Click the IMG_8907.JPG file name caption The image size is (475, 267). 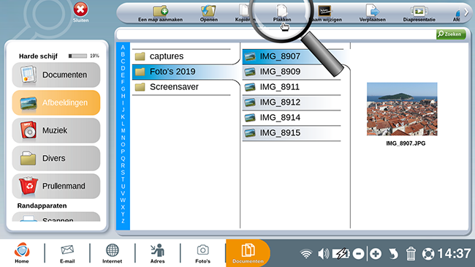pyautogui.click(x=406, y=143)
